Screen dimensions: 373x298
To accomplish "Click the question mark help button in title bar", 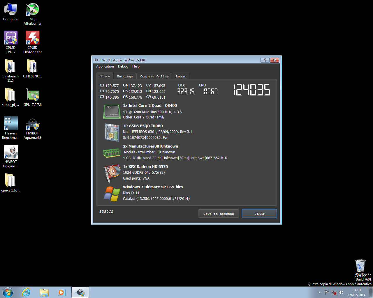I will coord(265,60).
